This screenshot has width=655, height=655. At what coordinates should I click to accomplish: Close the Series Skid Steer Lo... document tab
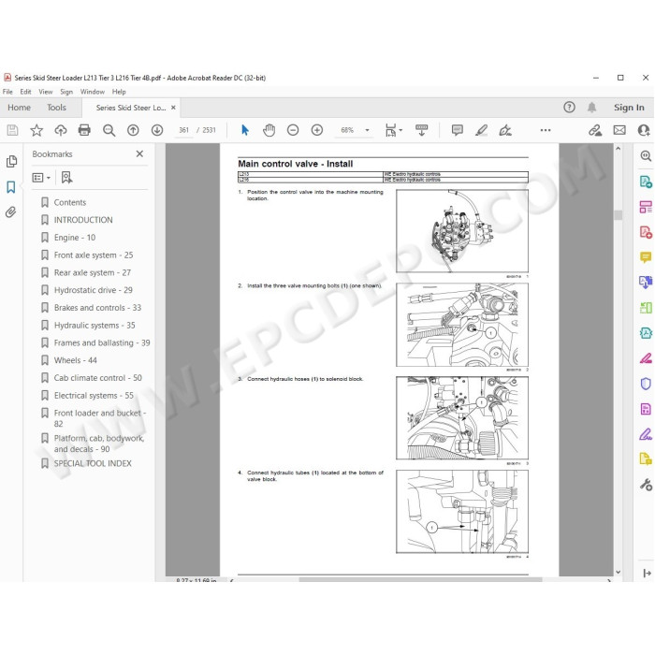[x=173, y=108]
